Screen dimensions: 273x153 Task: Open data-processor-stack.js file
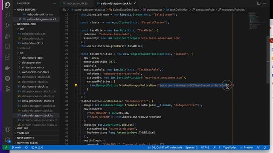pos(38,96)
